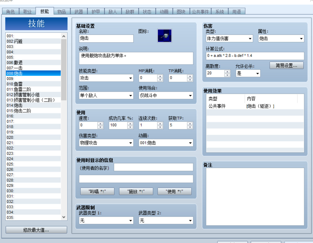Open the 使用场合 dropdown showing 仅战斗中

click(x=166, y=95)
